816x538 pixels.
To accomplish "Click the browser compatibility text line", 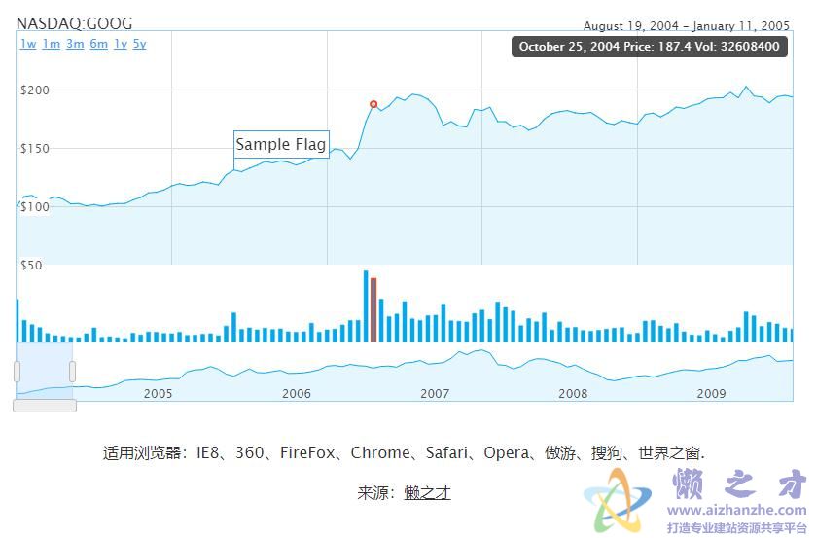I will [x=404, y=453].
